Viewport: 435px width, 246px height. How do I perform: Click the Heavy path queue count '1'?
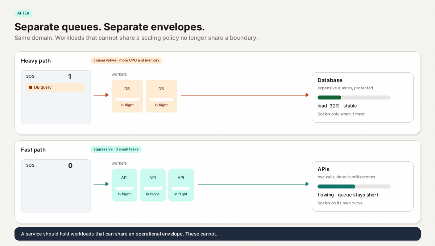pyautogui.click(x=70, y=76)
